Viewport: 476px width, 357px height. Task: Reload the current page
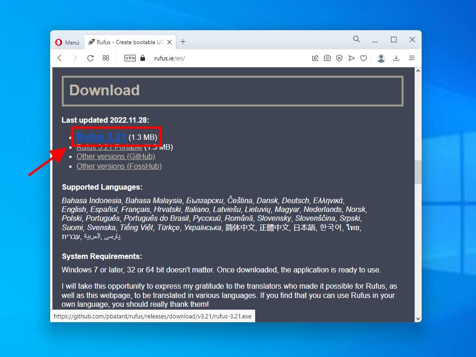[90, 58]
